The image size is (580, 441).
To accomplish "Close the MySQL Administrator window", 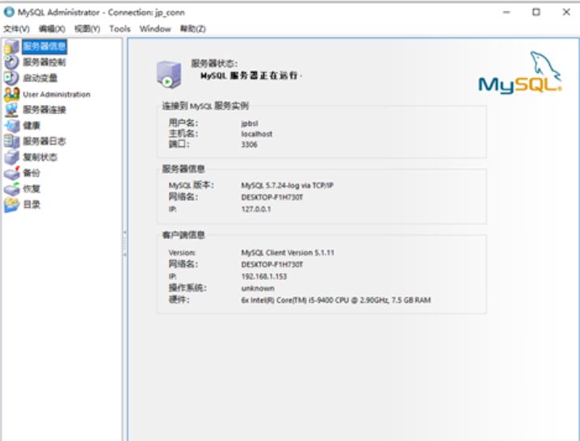I will pyautogui.click(x=566, y=12).
